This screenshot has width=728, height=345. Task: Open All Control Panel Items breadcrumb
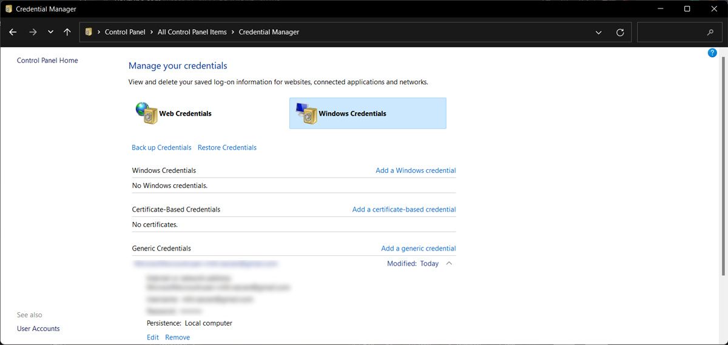pyautogui.click(x=192, y=32)
